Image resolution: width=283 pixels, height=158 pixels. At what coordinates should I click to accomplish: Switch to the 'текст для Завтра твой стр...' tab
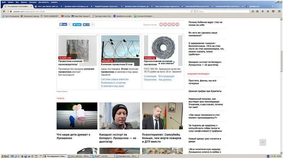point(48,6)
